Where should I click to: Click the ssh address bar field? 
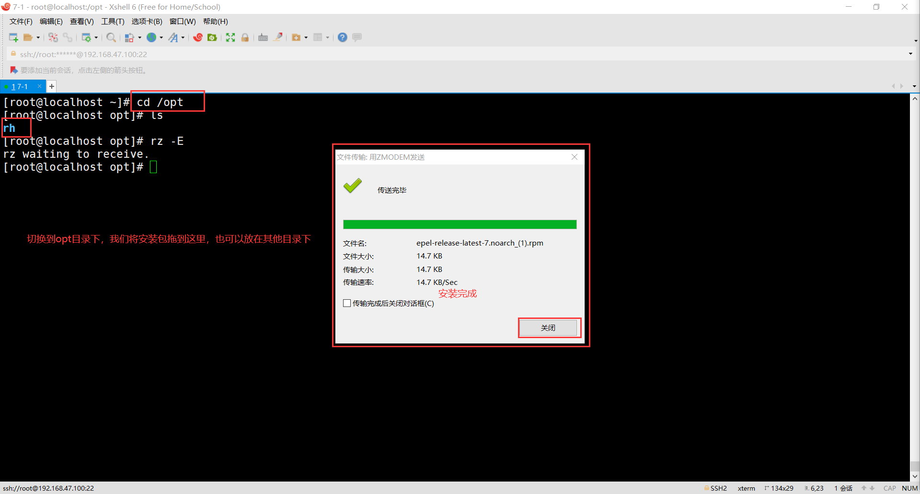click(460, 54)
